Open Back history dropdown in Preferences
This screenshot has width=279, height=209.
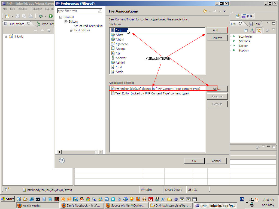tap(210, 11)
